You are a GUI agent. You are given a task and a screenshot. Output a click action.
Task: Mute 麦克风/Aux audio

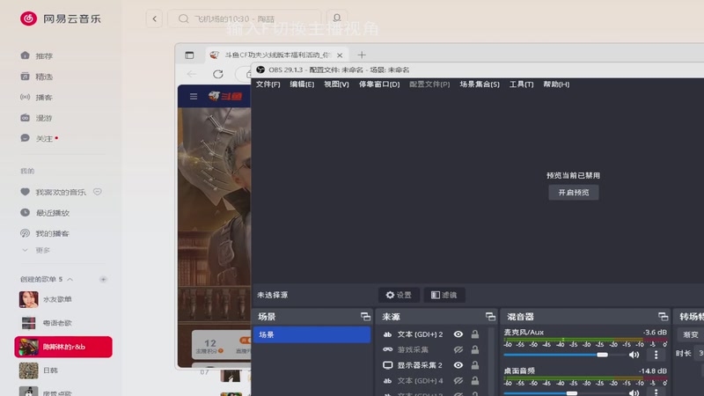634,355
